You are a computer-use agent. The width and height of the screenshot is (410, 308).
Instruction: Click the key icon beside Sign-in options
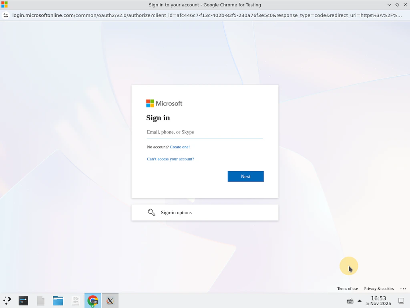(x=152, y=213)
